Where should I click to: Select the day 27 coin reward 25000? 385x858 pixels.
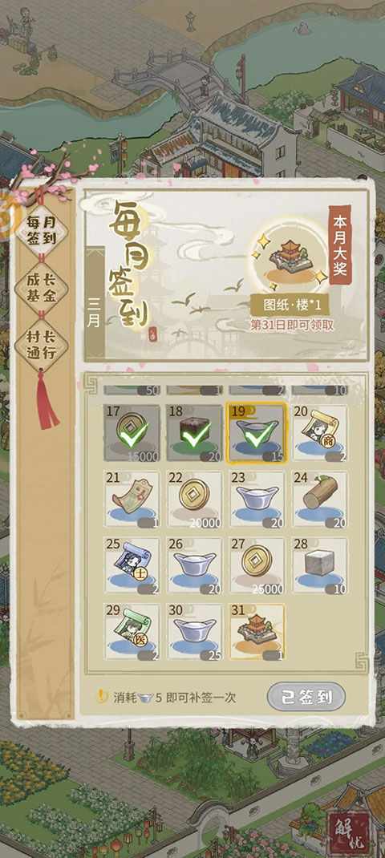[257, 565]
